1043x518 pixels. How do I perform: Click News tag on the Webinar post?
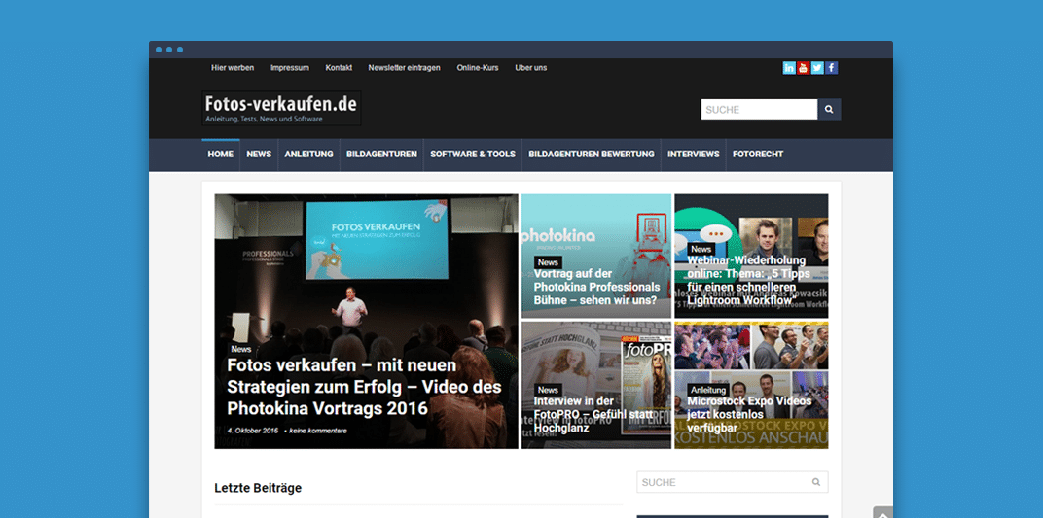tap(701, 249)
